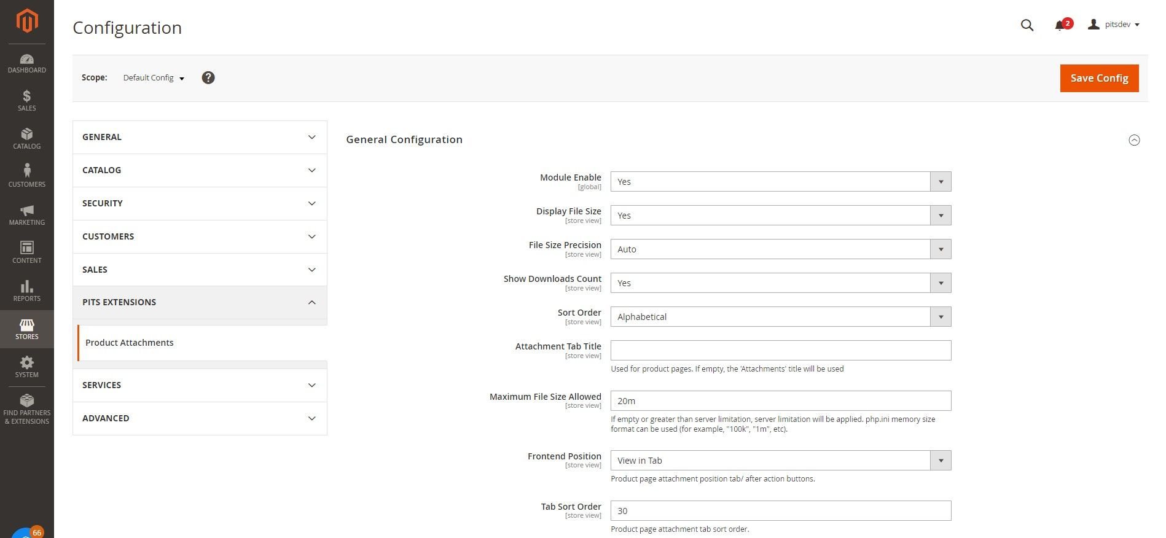The height and width of the screenshot is (538, 1166).
Task: Collapse the General Configuration section
Action: 1134,140
